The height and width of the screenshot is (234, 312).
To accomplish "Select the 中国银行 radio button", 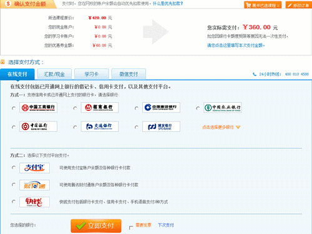I will (x=14, y=127).
